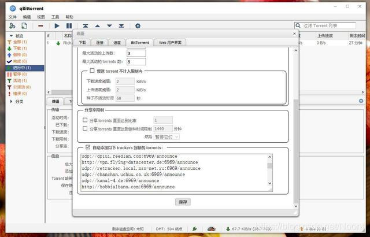Click the add torrent link icon
The width and height of the screenshot is (370, 237).
coord(12,25)
